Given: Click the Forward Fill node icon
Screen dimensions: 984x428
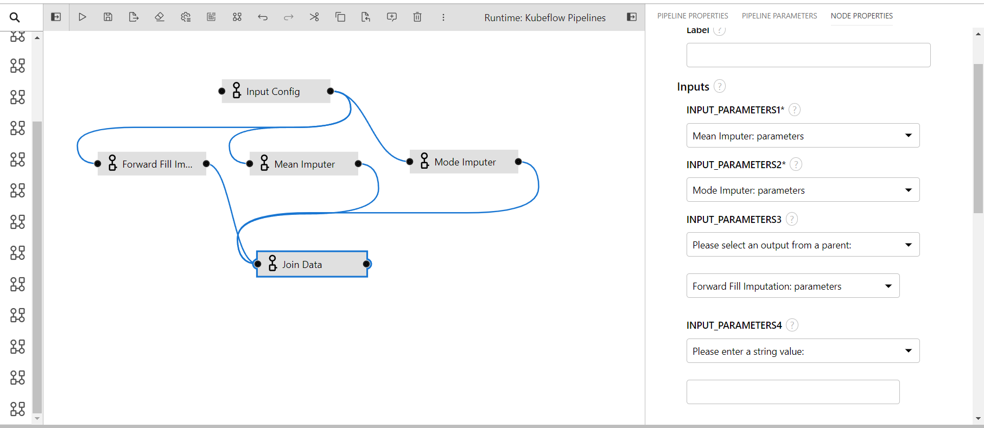Looking at the screenshot, I should coord(112,163).
